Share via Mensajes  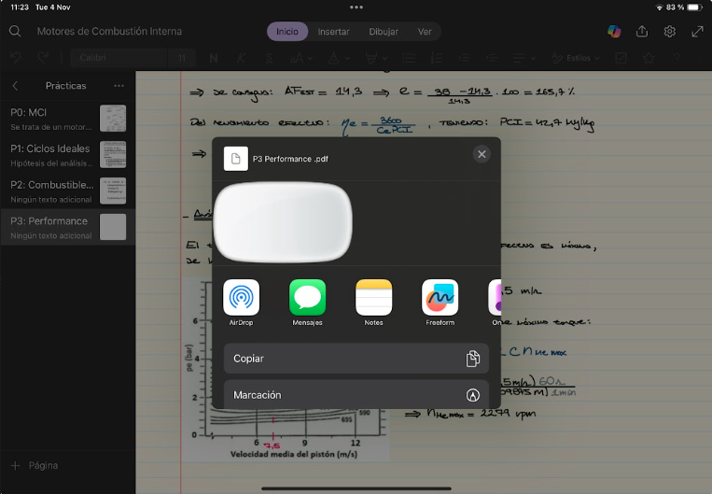[307, 303]
